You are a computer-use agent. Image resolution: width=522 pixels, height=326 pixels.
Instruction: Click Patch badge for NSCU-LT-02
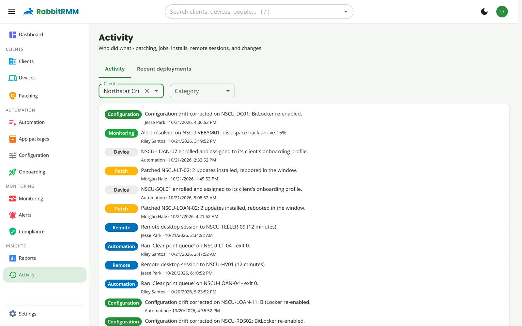[121, 171]
